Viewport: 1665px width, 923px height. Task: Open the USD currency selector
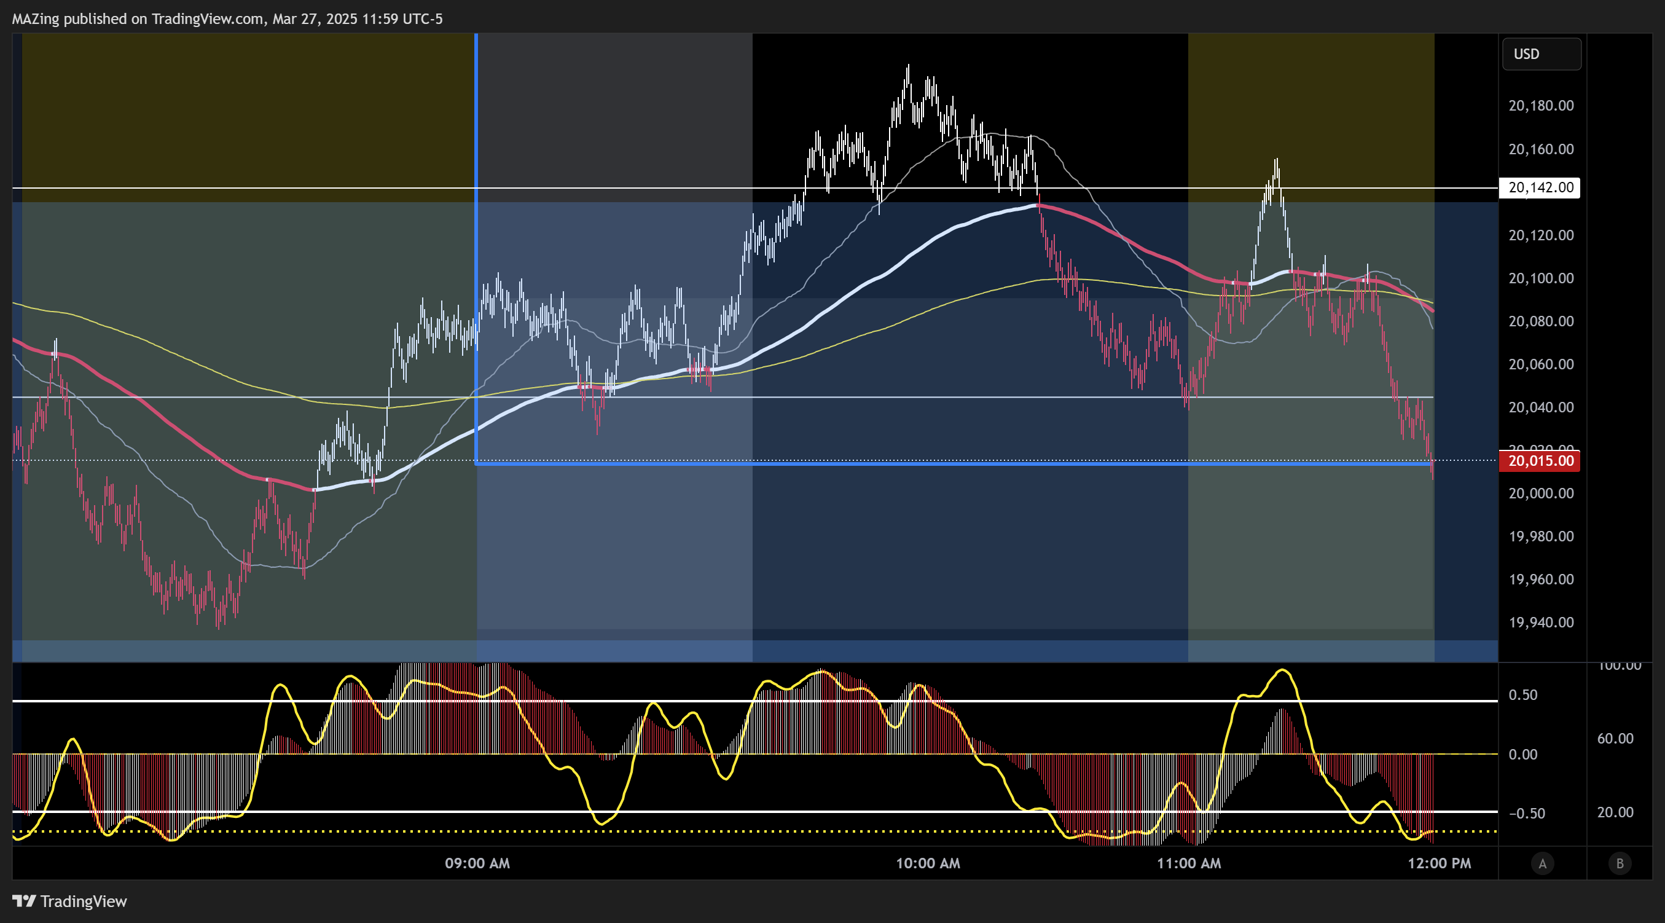coord(1542,53)
